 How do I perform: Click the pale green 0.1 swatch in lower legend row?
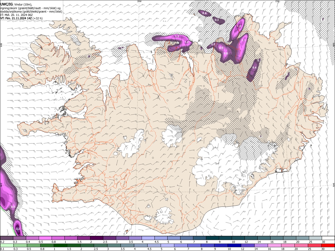(x=7, y=245)
